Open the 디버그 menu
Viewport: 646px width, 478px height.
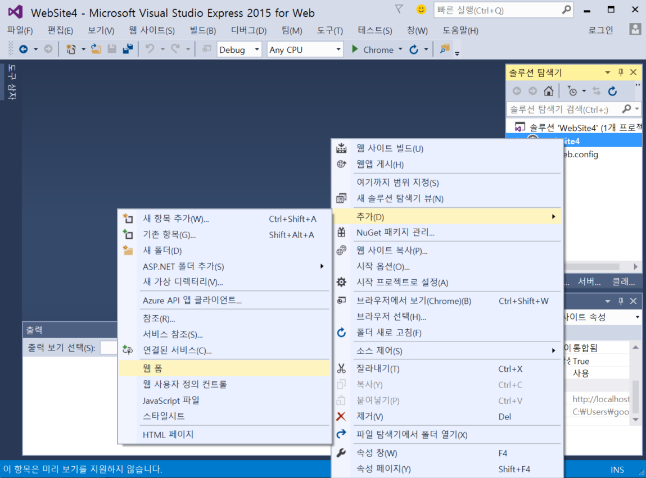(x=248, y=30)
